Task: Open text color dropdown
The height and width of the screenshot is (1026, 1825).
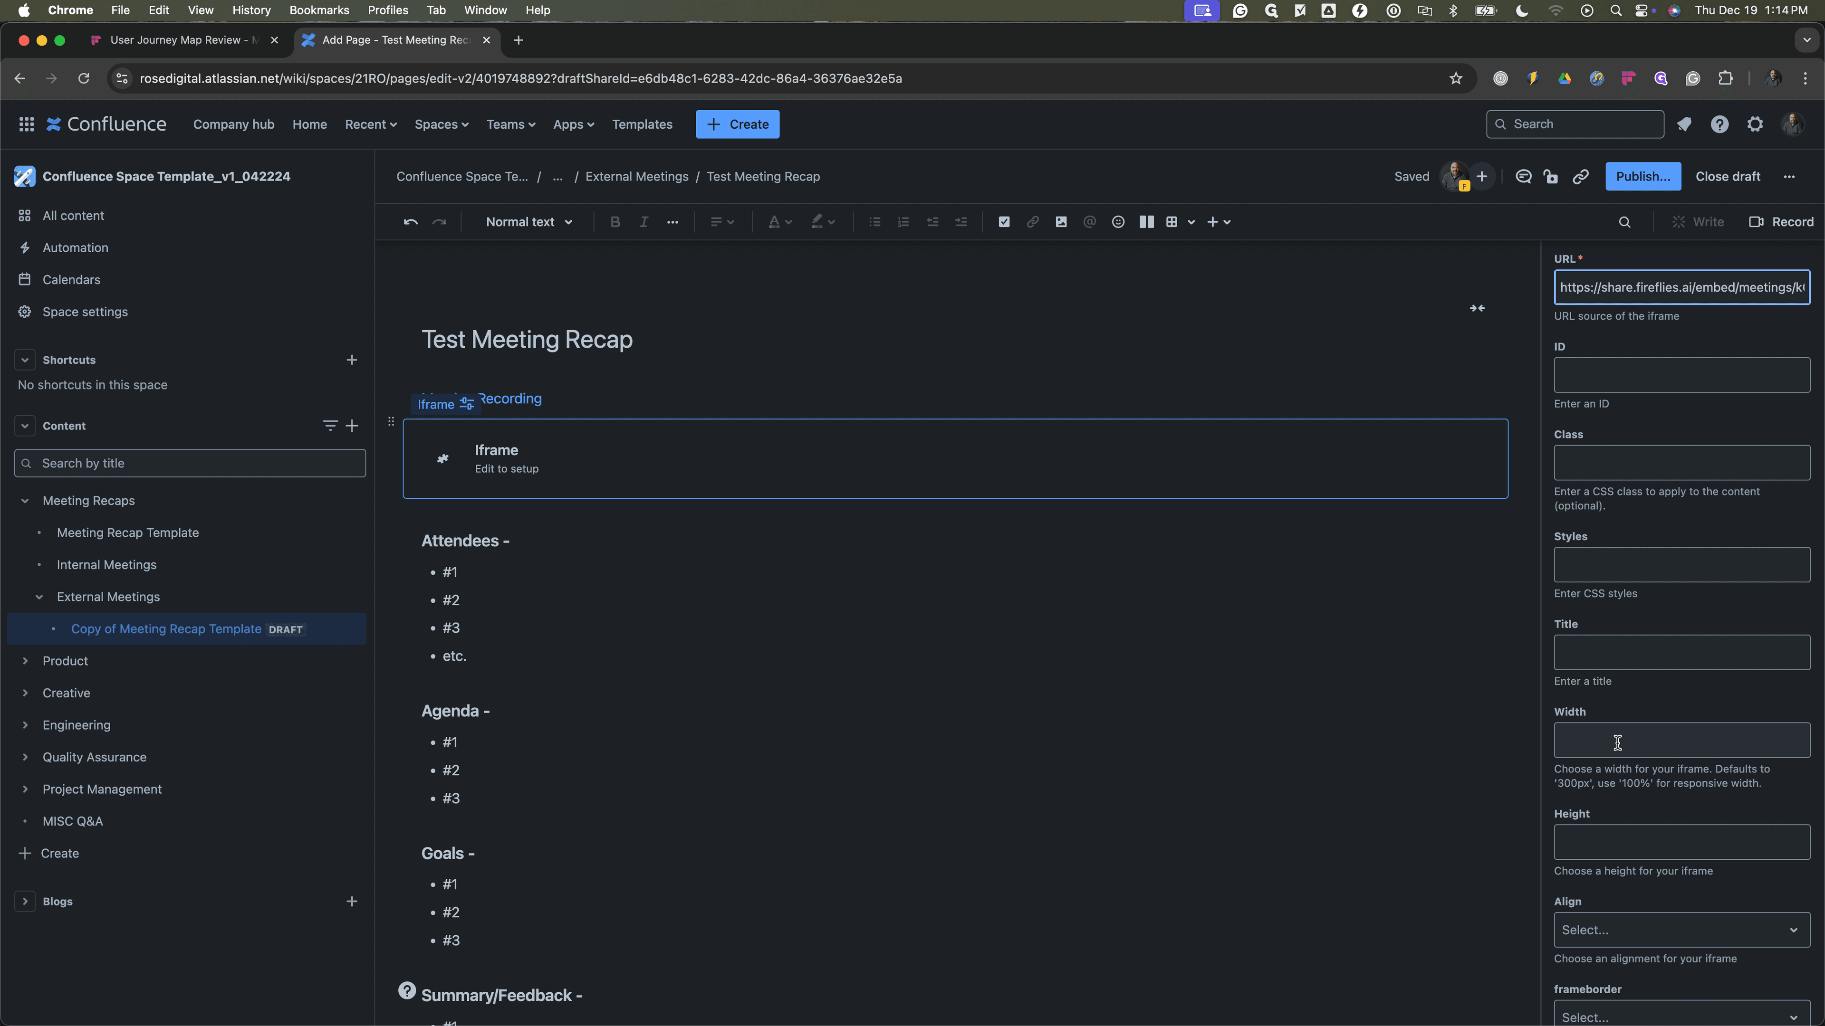Action: coord(780,222)
